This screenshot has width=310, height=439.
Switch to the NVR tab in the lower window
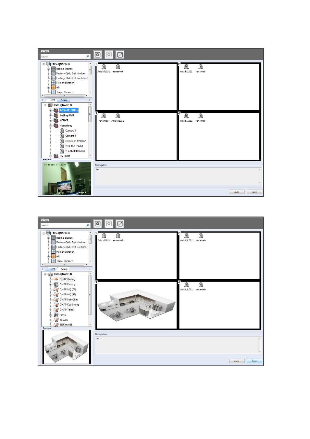(53, 269)
